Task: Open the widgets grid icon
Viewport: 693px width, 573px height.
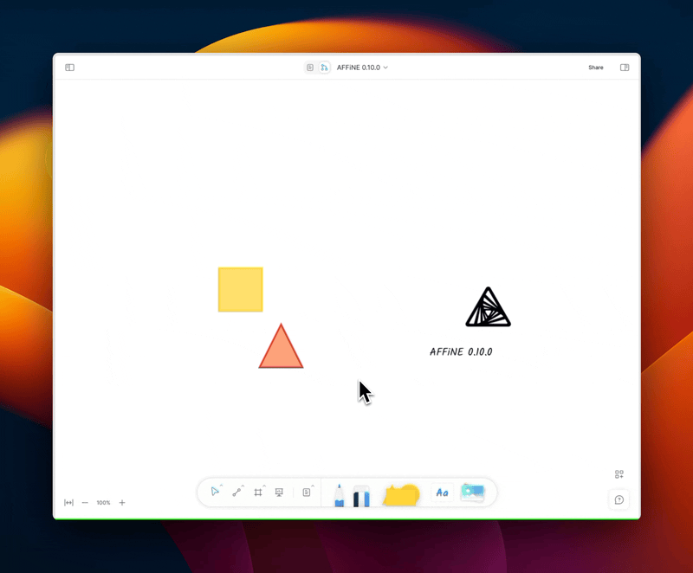Action: 619,474
